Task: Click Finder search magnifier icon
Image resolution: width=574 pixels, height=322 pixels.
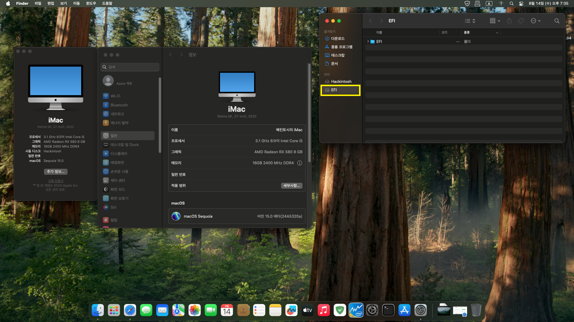Action: pos(557,21)
